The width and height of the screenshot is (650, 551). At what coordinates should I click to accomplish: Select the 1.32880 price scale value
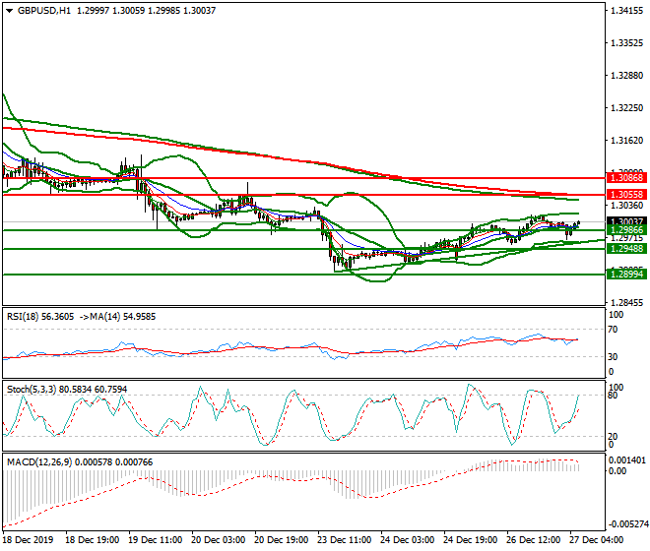627,76
